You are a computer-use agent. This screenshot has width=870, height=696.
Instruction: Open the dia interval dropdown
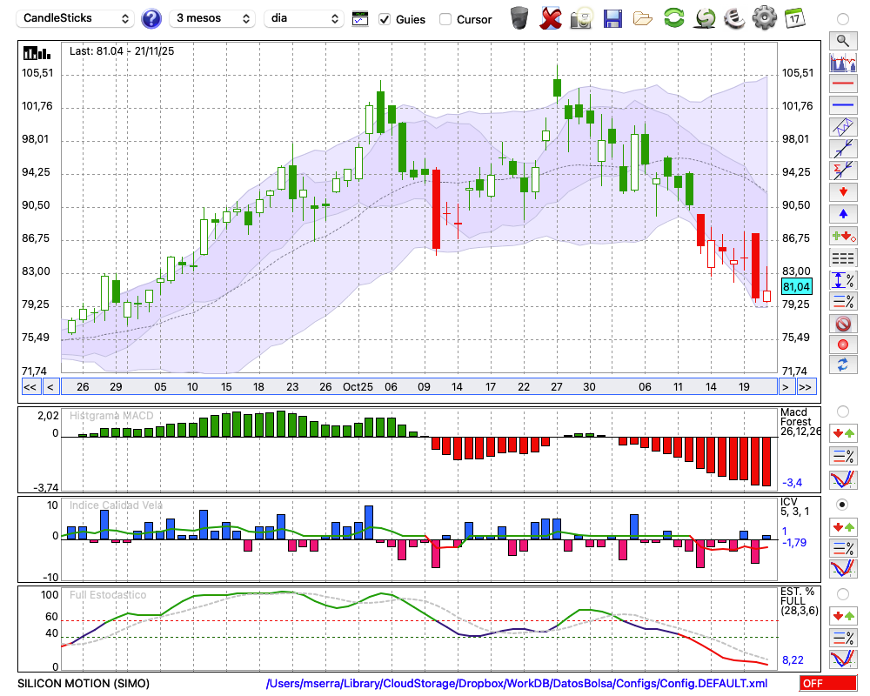pos(304,18)
